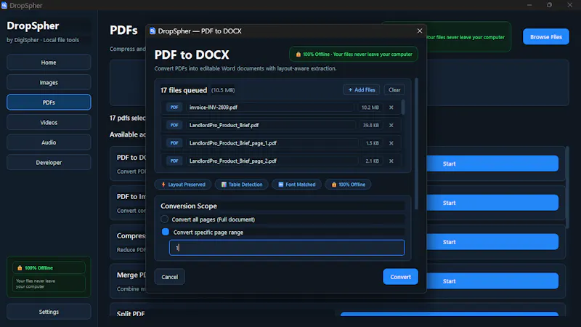Open the Videos section
581x327 pixels.
49,122
